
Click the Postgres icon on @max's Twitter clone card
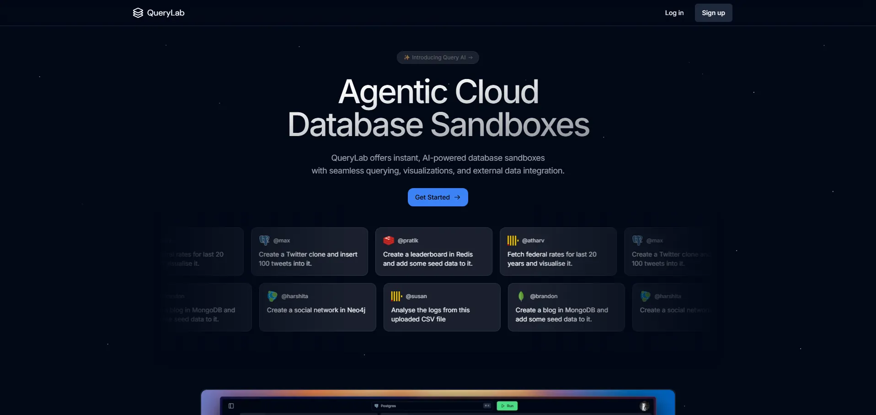pyautogui.click(x=264, y=240)
